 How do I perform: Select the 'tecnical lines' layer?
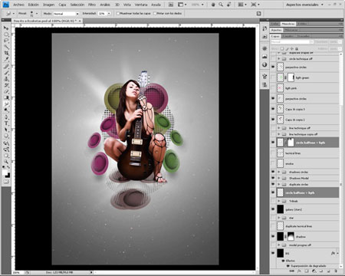pos(304,153)
